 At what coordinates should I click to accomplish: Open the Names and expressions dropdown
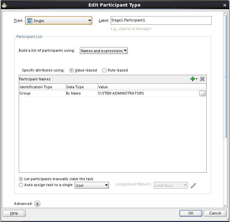(104, 51)
